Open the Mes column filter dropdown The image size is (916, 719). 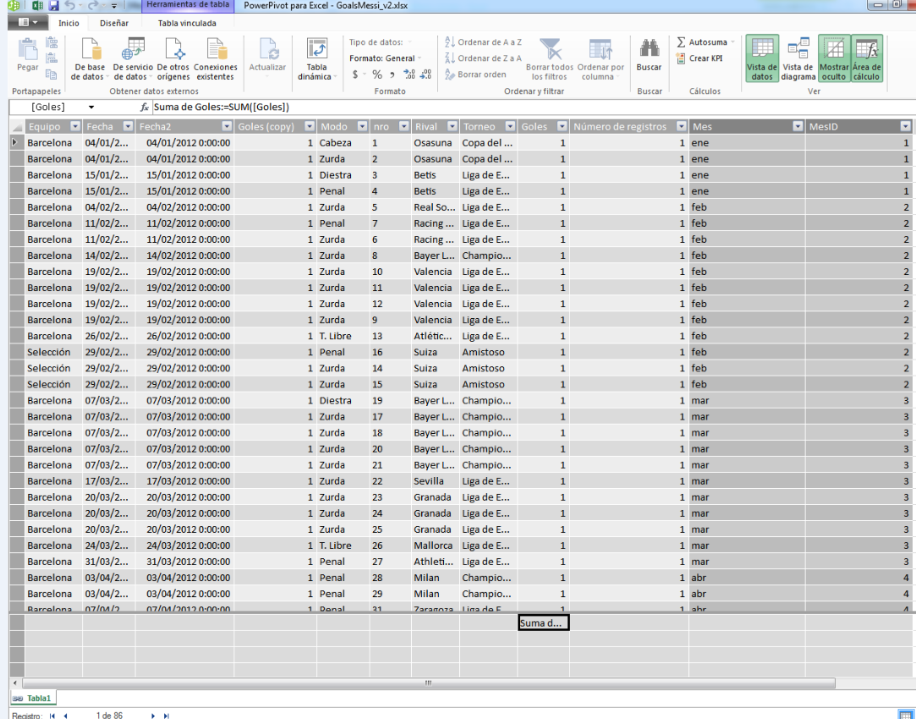point(798,127)
